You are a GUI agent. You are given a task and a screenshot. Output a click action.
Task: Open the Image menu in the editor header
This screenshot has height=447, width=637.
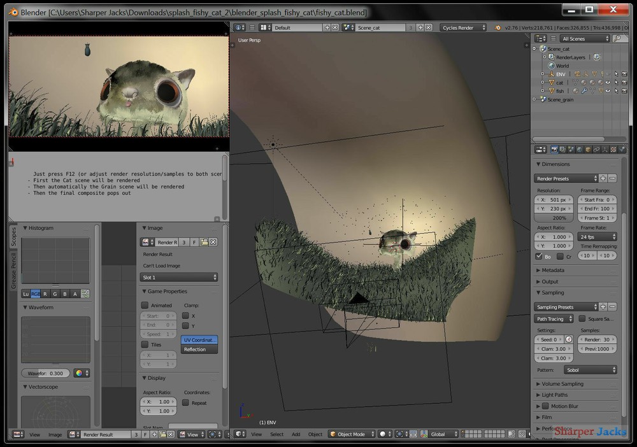pos(55,434)
